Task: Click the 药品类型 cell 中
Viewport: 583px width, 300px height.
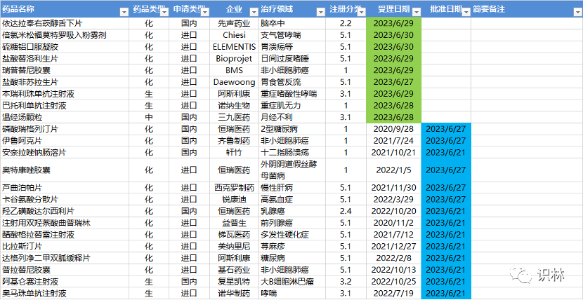Action: pos(149,118)
